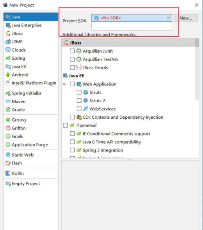Click the J2ME cube icon
This screenshot has height=230, width=203.
(8, 42)
